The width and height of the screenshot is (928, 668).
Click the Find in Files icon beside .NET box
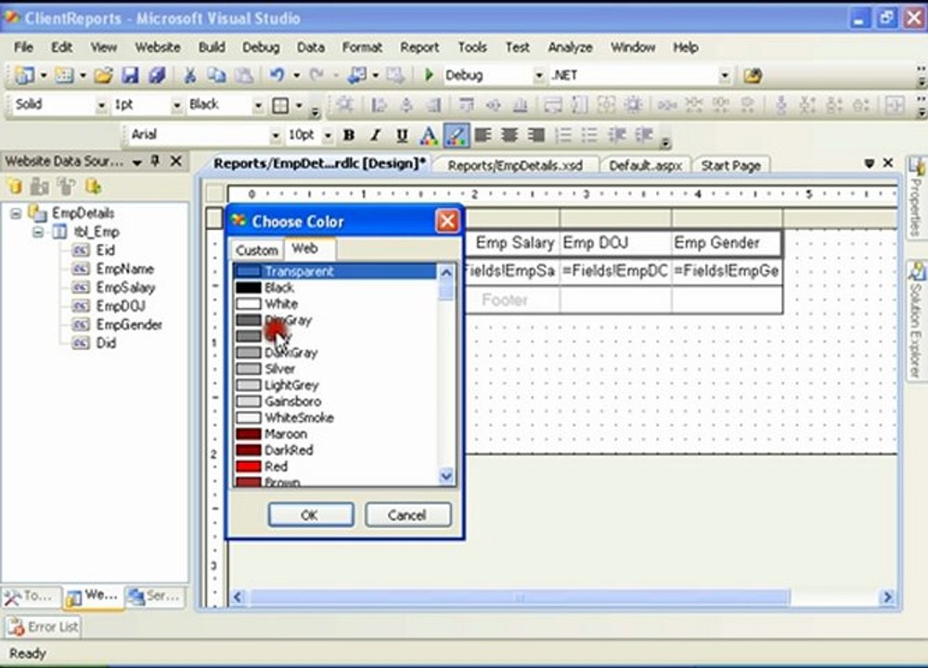click(753, 75)
